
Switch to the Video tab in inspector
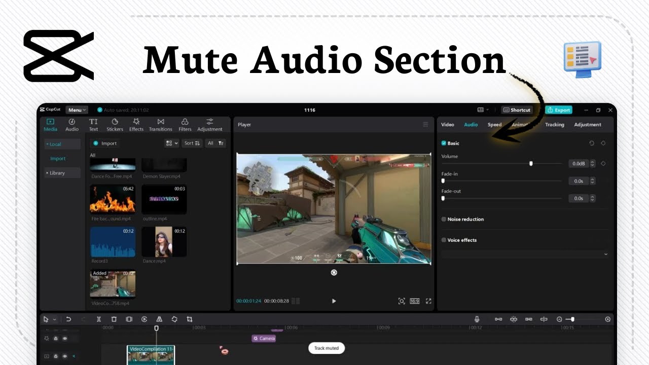click(x=448, y=125)
